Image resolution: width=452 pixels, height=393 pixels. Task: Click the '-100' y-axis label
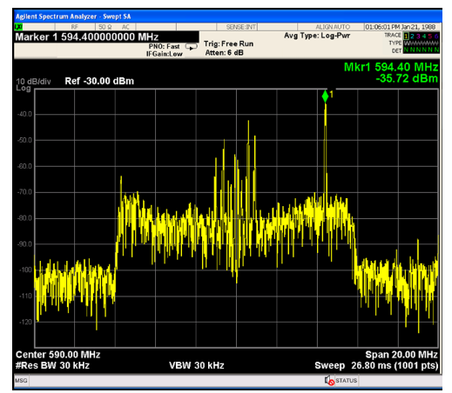pos(25,270)
